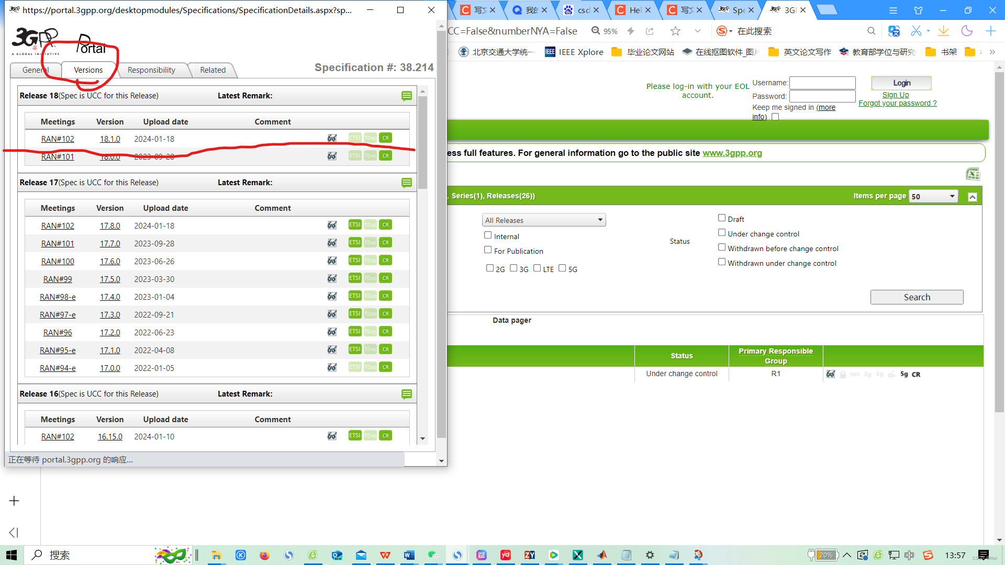The image size is (1005, 565).
Task: Collapse the search filter panel arrow
Action: coord(973,197)
